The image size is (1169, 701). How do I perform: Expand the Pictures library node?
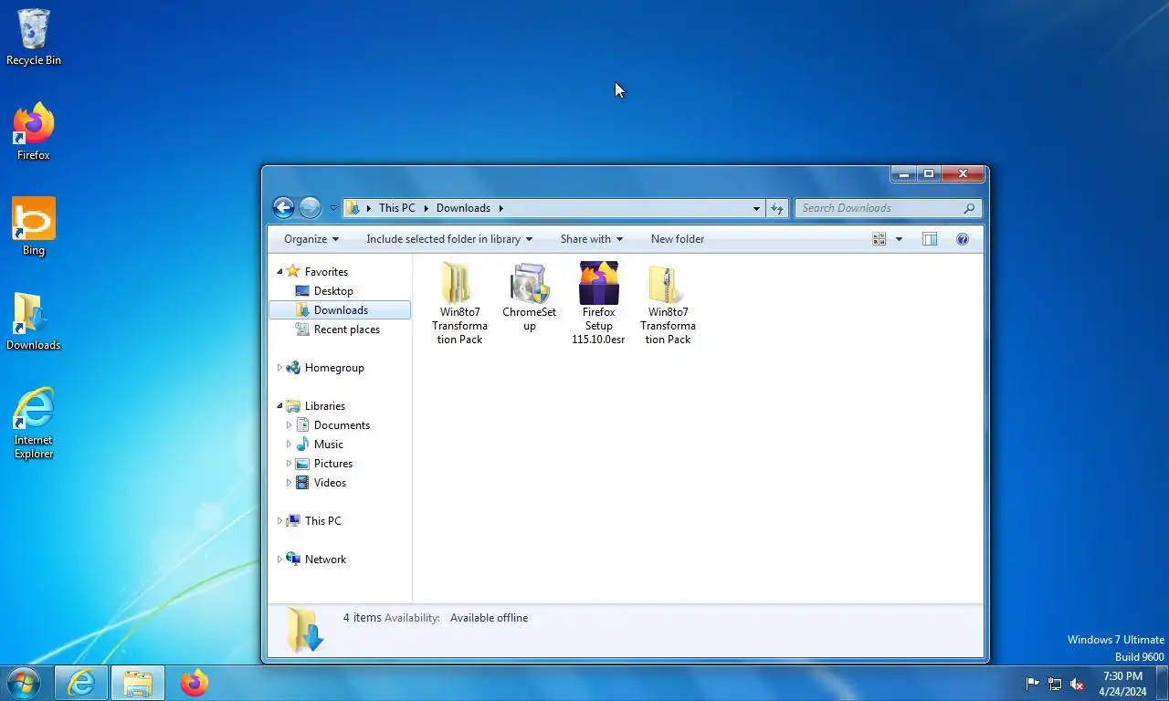coord(290,464)
